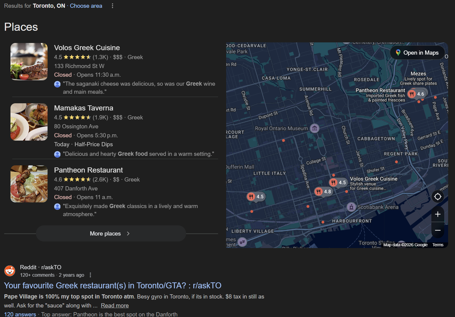Click the CASA LOMA neighbourhood label
This screenshot has width=455, height=317.
tap(276, 78)
